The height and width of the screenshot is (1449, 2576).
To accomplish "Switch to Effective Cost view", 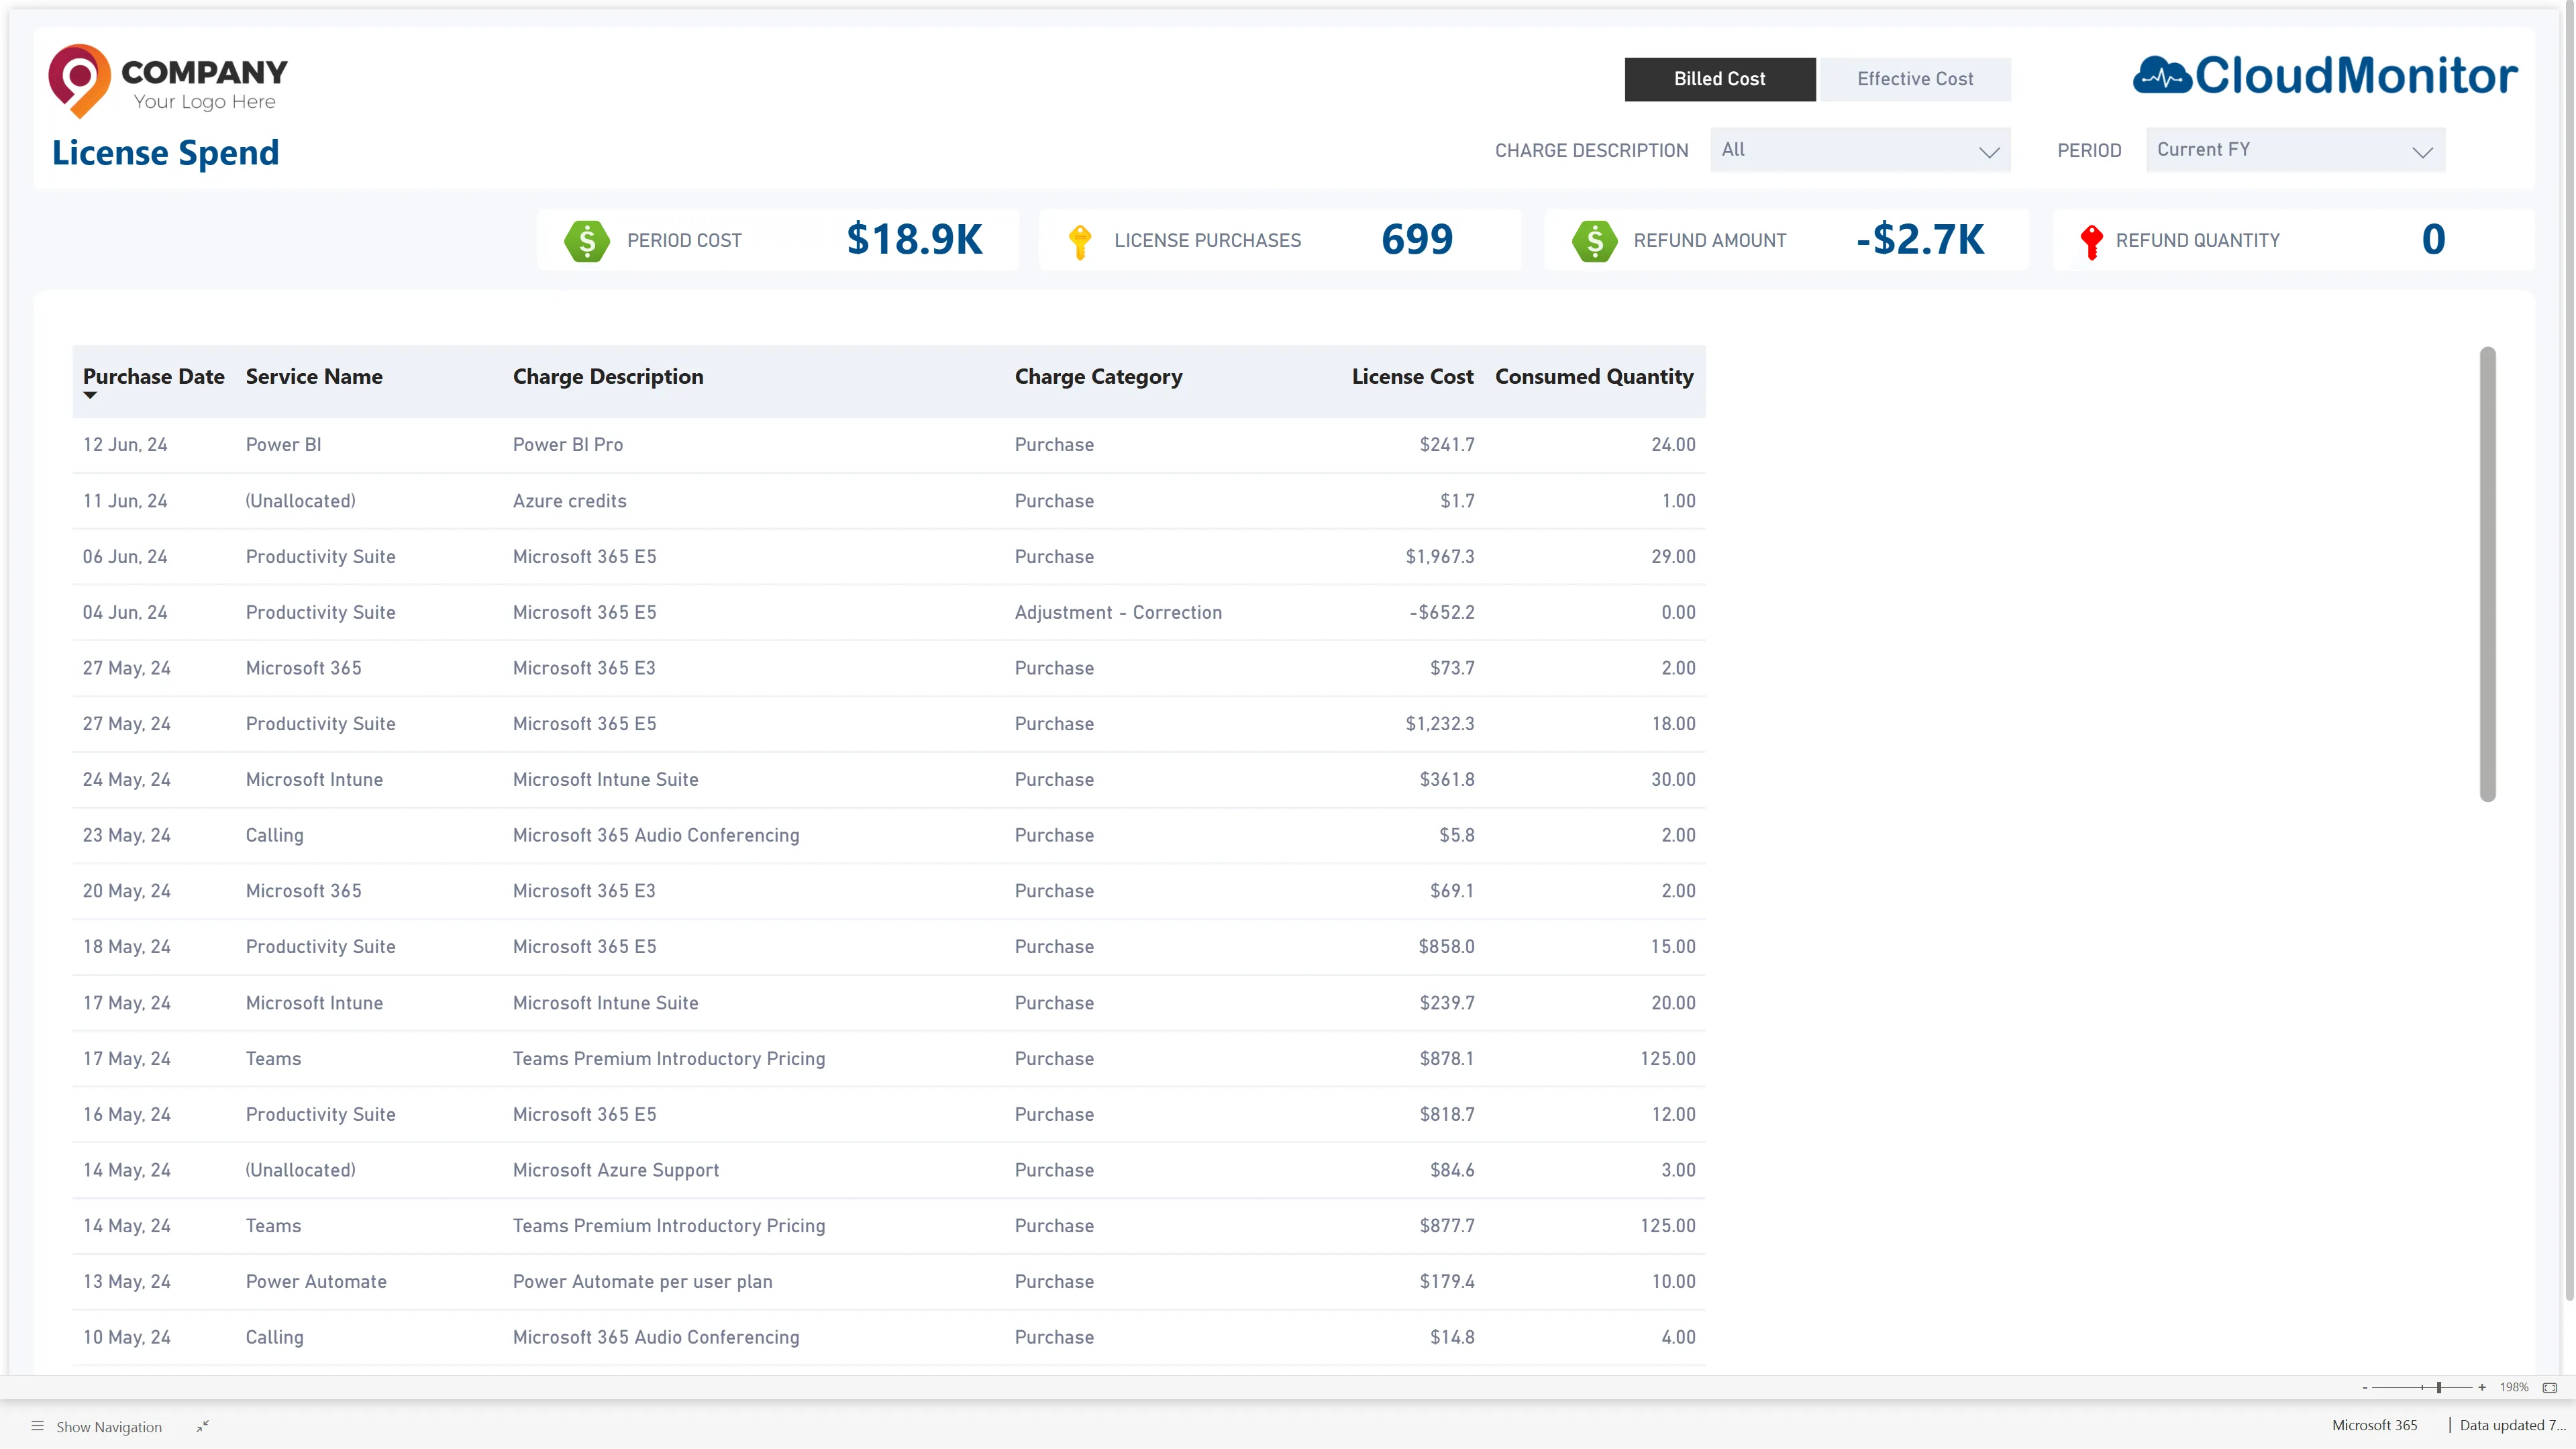I will click(x=1915, y=79).
